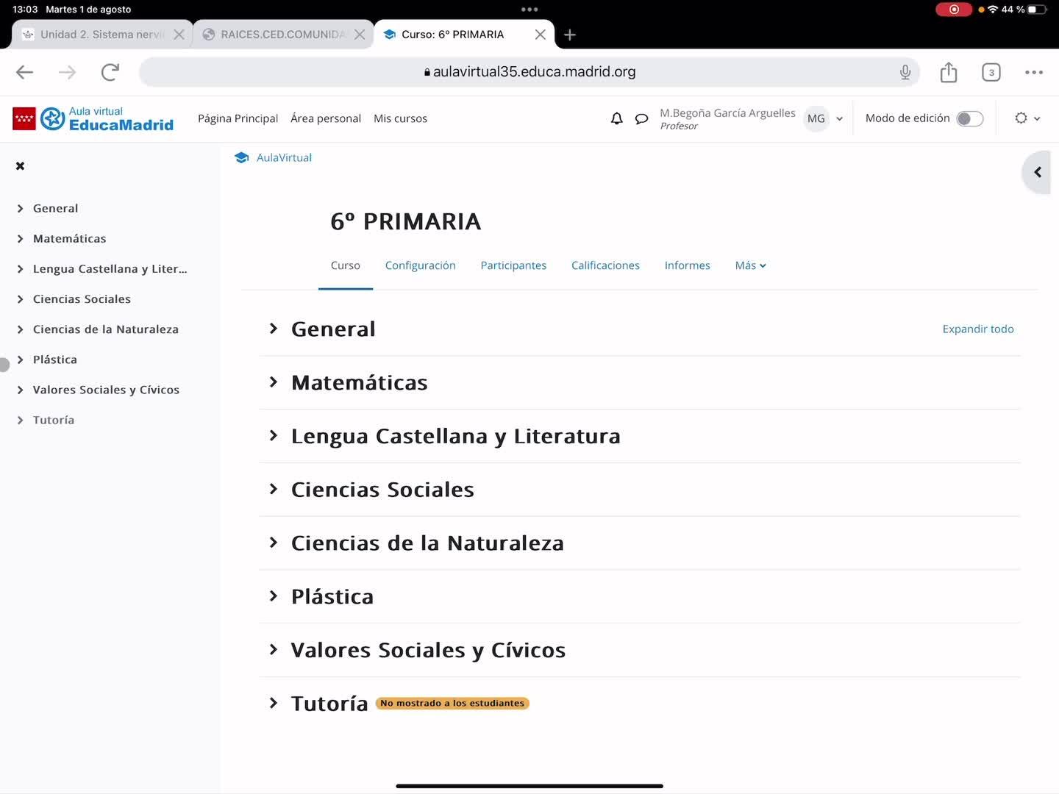Image resolution: width=1059 pixels, height=794 pixels.
Task: Open the Calificaciones tab
Action: [x=605, y=265]
